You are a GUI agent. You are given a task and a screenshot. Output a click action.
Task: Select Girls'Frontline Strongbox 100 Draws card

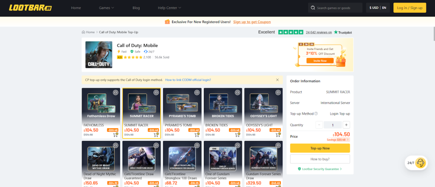click(x=182, y=164)
